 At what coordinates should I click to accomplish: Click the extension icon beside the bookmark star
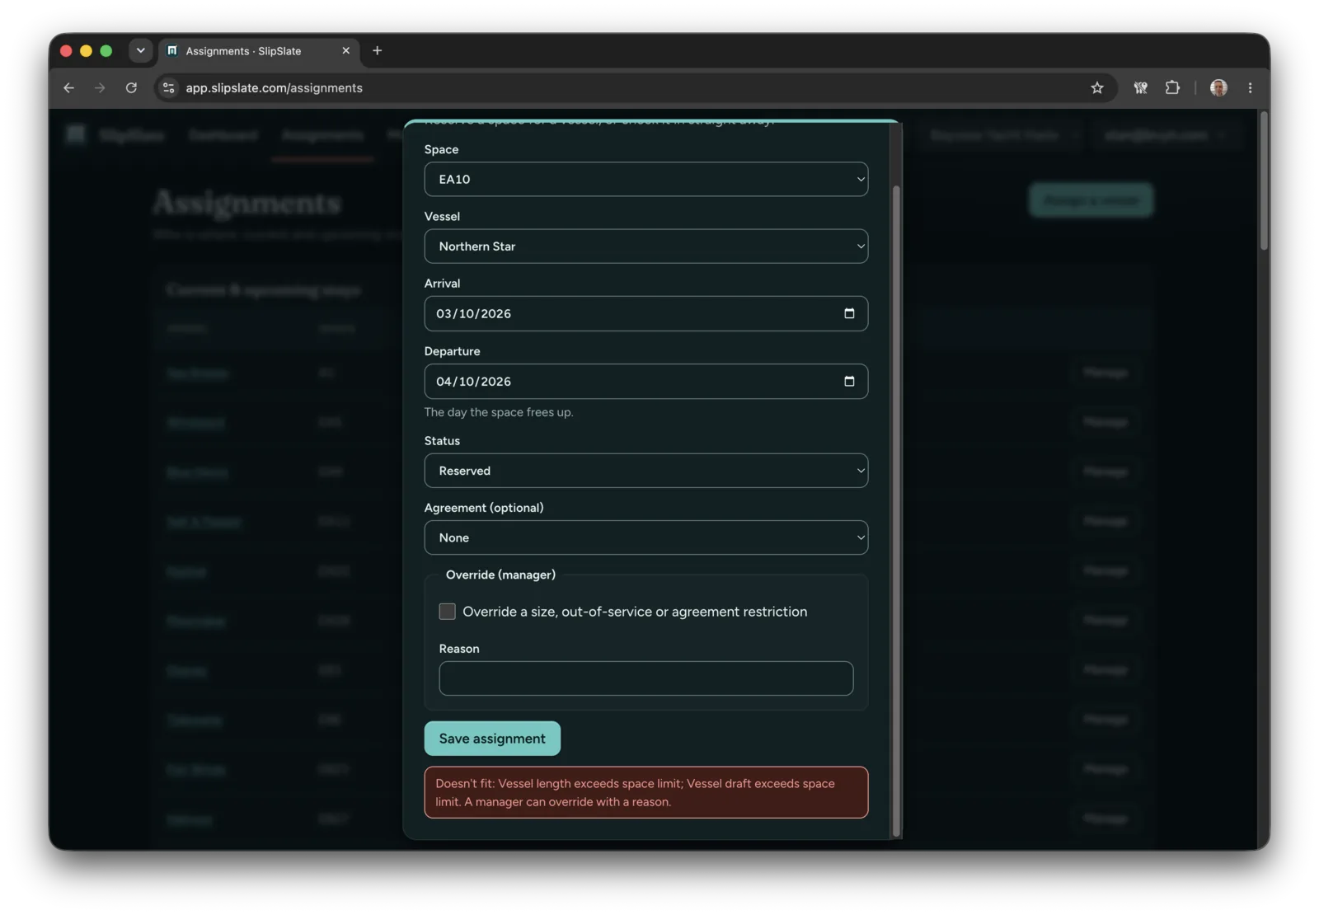click(x=1140, y=87)
